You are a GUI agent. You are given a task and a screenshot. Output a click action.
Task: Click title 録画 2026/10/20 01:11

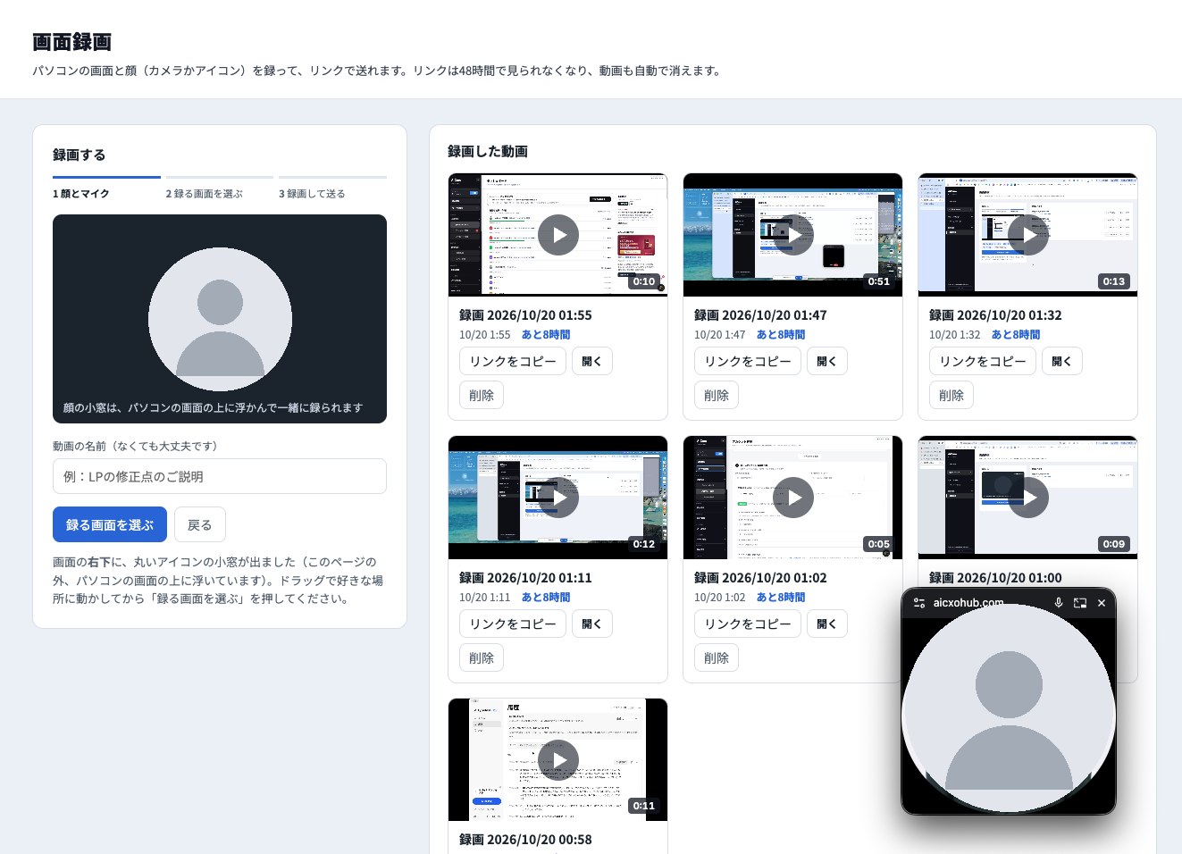[x=525, y=578]
